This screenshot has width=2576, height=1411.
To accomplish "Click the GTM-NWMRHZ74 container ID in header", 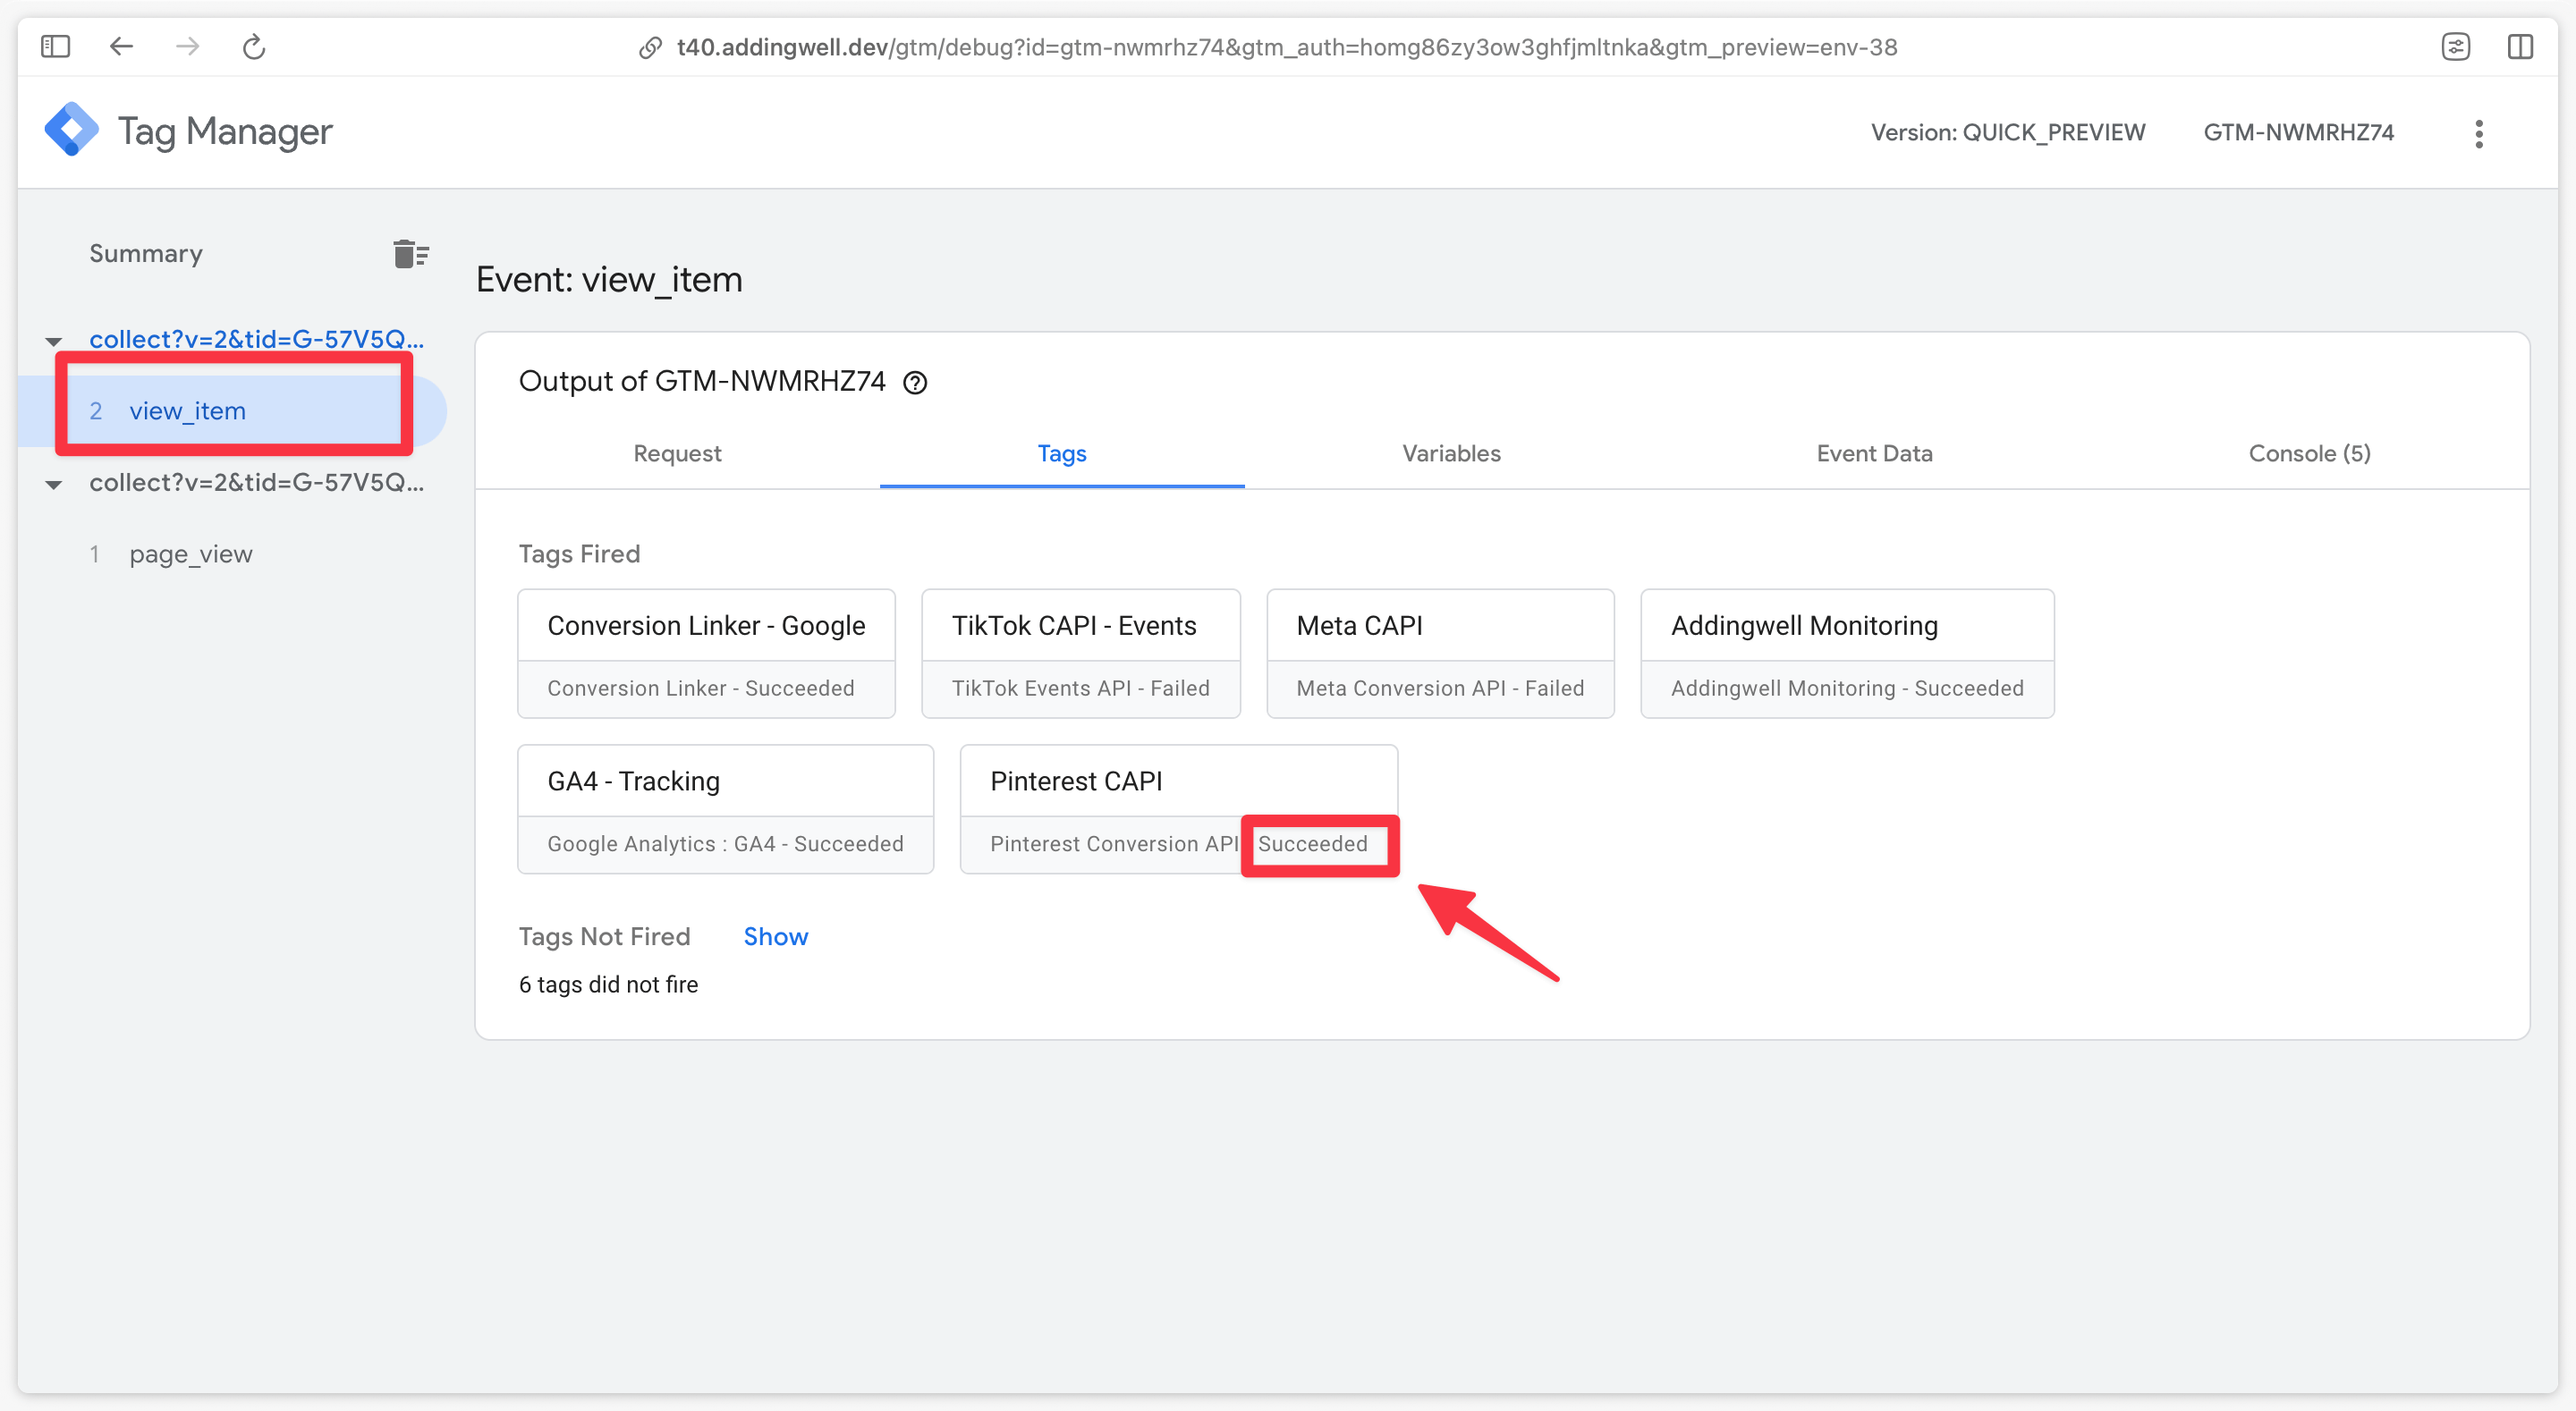I will point(2298,132).
